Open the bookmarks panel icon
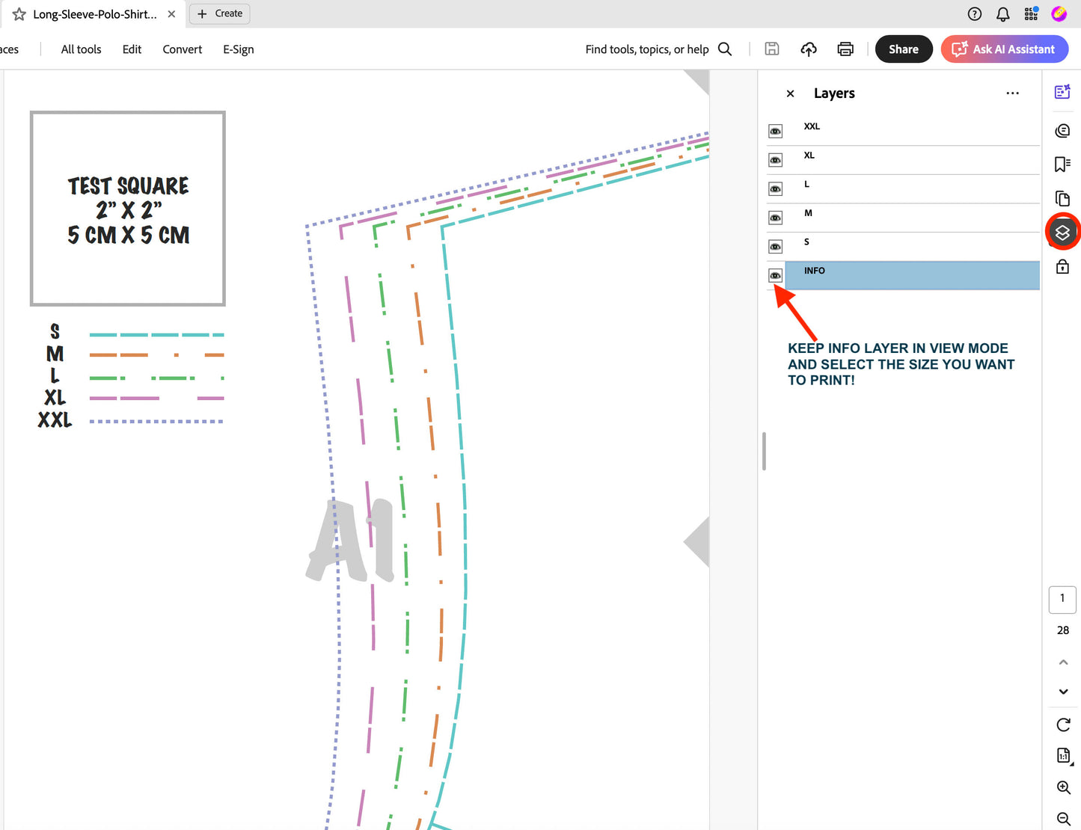The image size is (1081, 830). (1062, 165)
